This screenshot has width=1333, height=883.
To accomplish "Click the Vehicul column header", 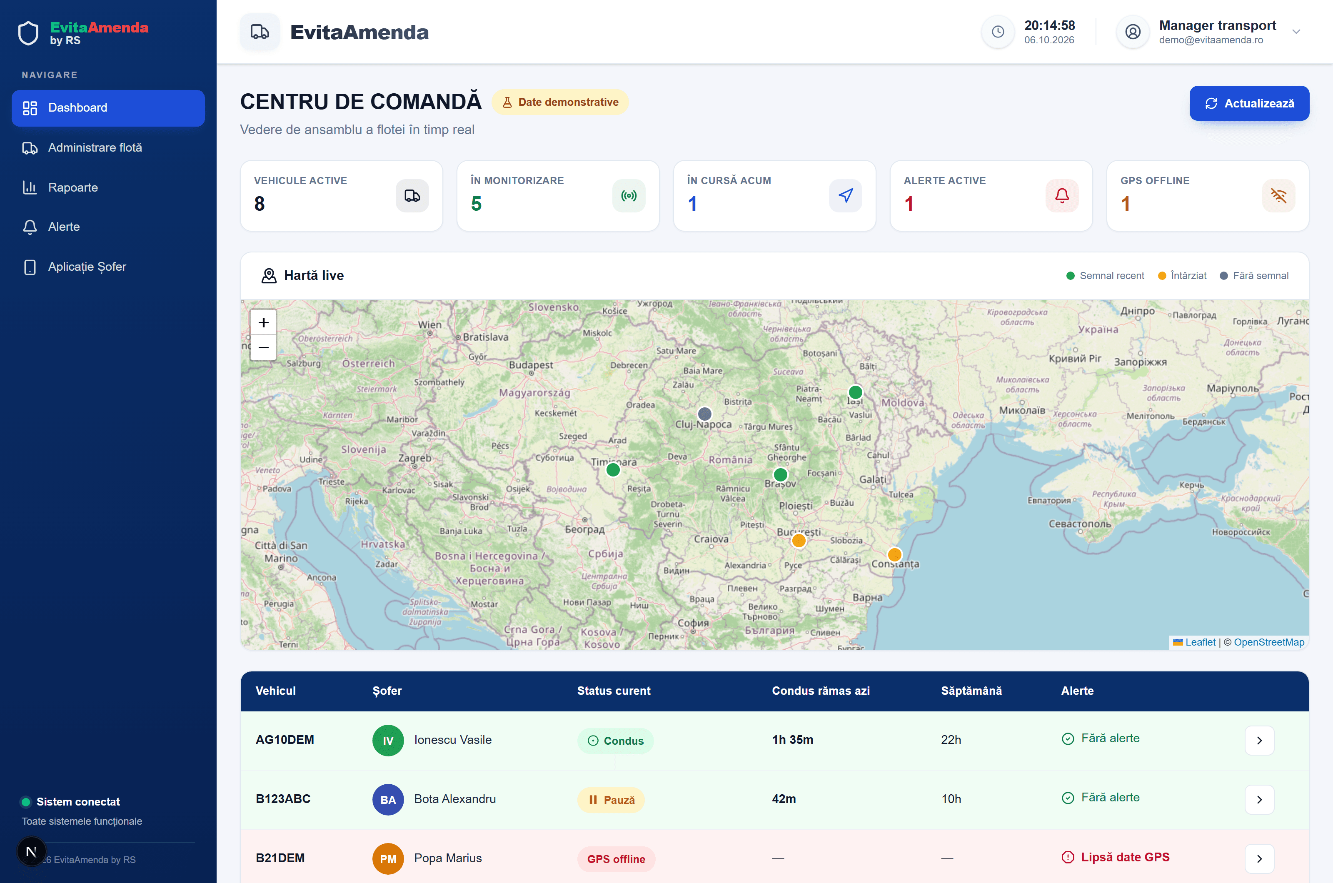I will coord(275,691).
